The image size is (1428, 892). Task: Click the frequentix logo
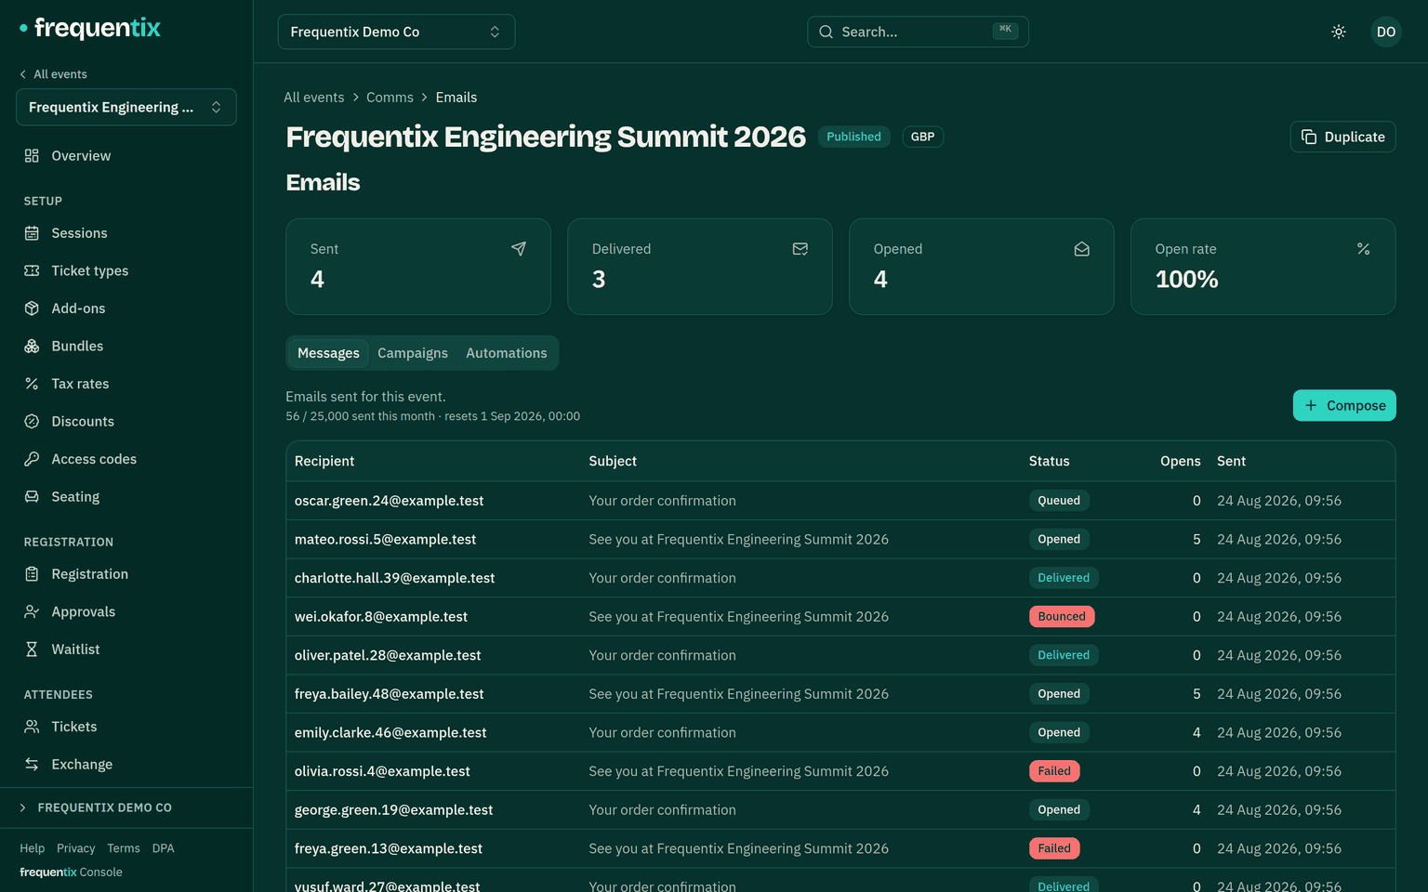[90, 28]
